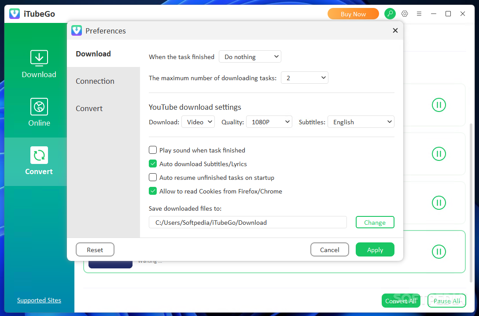
Task: Pause the last task in the list
Action: pyautogui.click(x=438, y=252)
